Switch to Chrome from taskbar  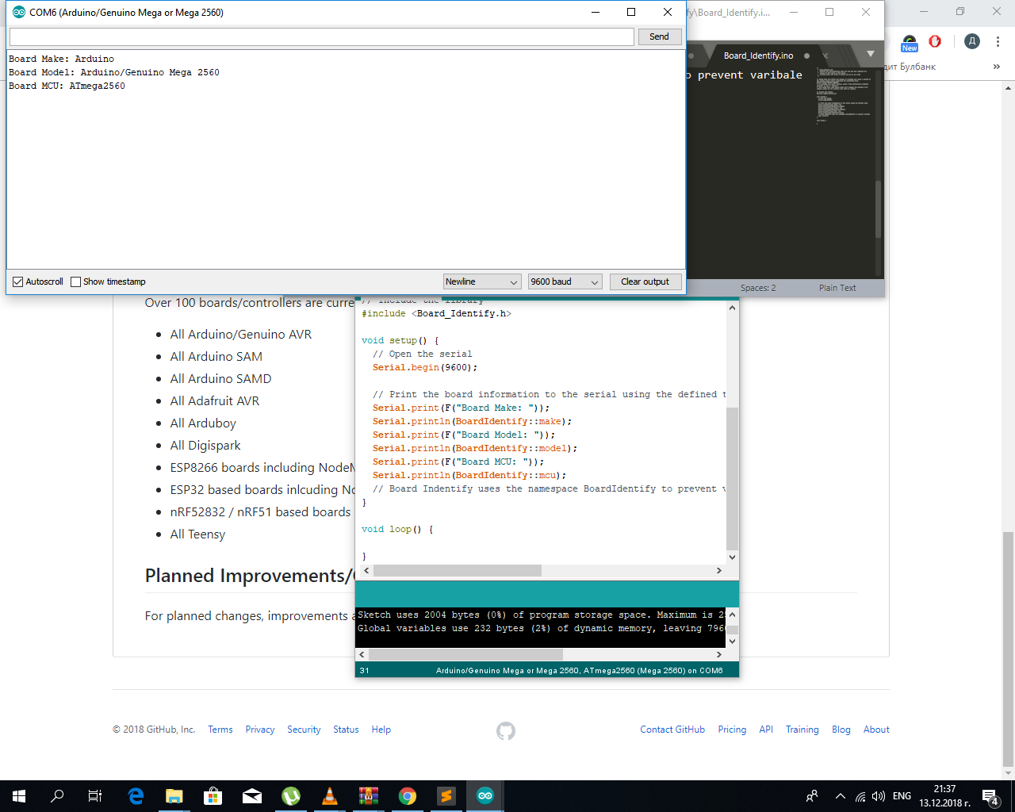408,796
